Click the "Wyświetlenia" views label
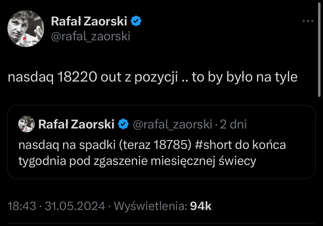Screen dimensions: 323x226 tap(150, 206)
